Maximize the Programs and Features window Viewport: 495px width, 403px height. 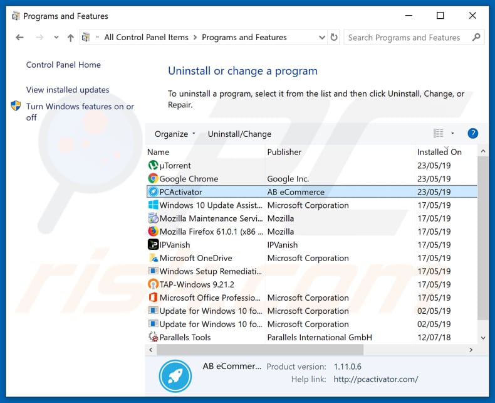[x=440, y=16]
